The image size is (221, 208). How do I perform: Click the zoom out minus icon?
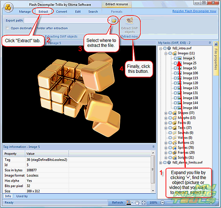coord(162,203)
